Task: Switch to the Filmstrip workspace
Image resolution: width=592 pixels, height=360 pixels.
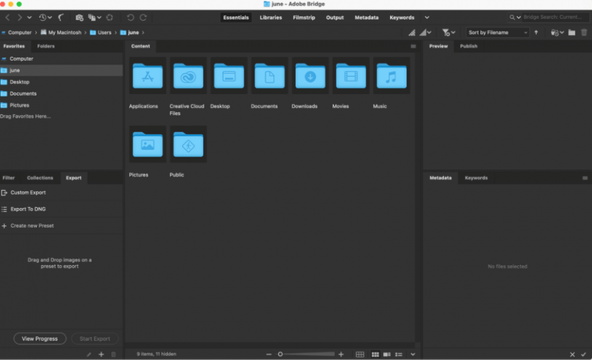Action: [x=304, y=17]
